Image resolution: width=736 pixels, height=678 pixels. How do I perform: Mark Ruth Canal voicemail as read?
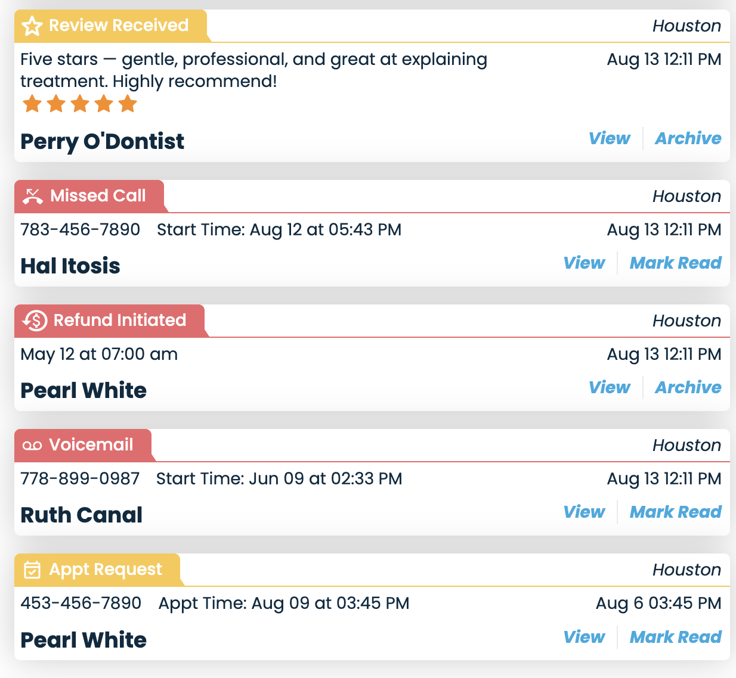(x=676, y=512)
